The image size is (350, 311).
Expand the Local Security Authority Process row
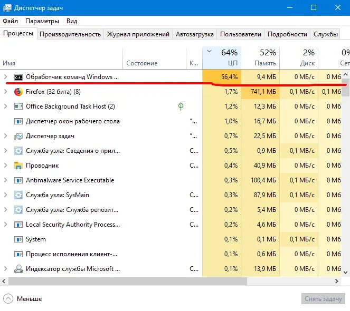point(6,225)
